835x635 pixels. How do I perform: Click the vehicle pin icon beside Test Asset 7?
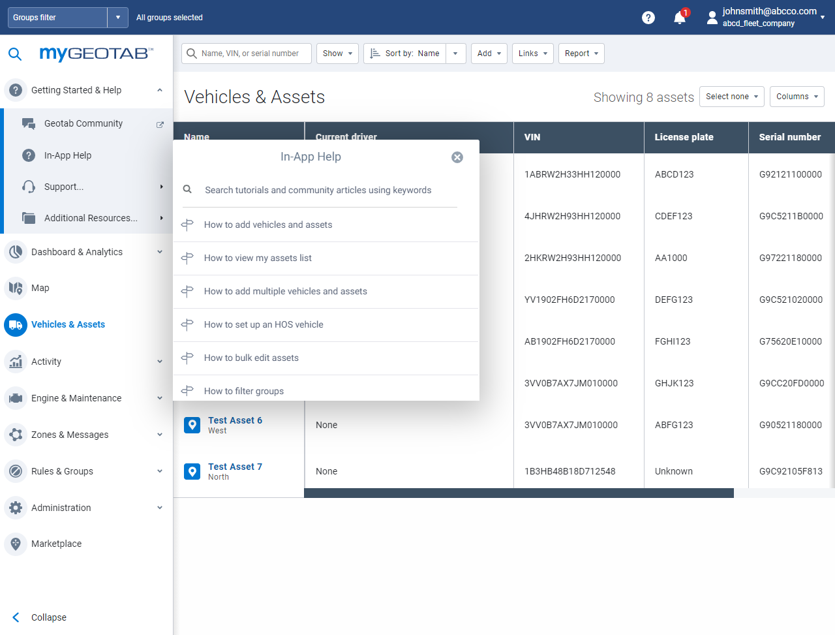coord(192,471)
